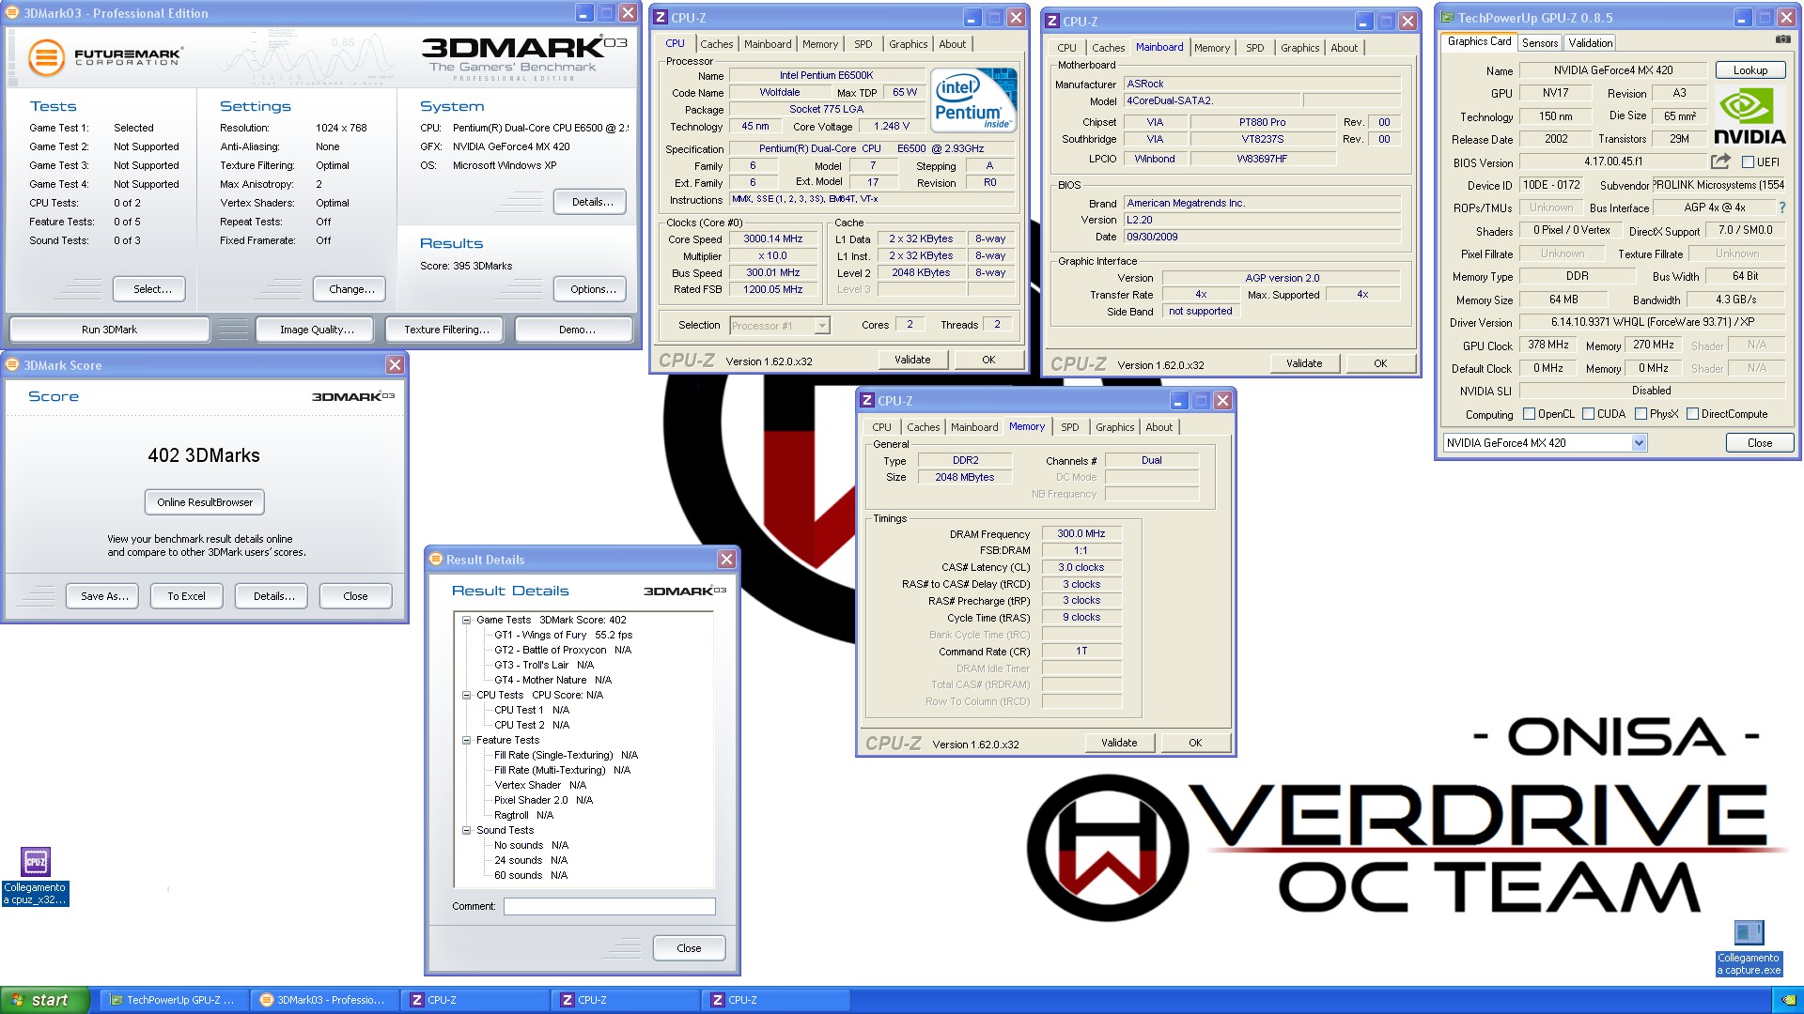Collapse the Feature Tests tree node

(x=466, y=740)
